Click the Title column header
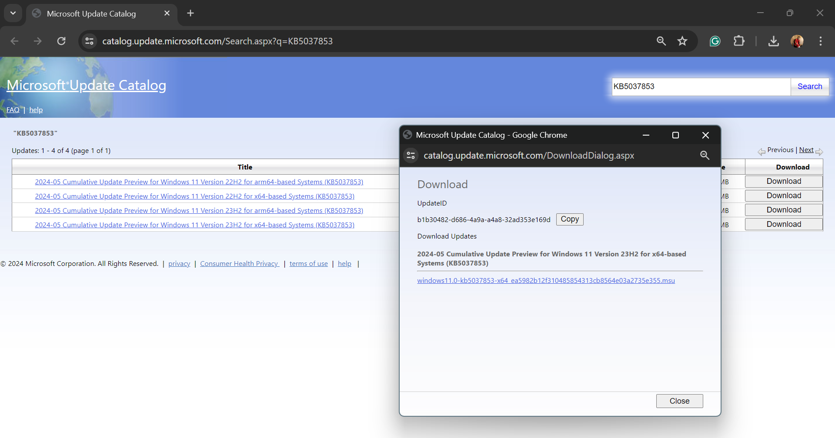The height and width of the screenshot is (438, 835). click(245, 167)
